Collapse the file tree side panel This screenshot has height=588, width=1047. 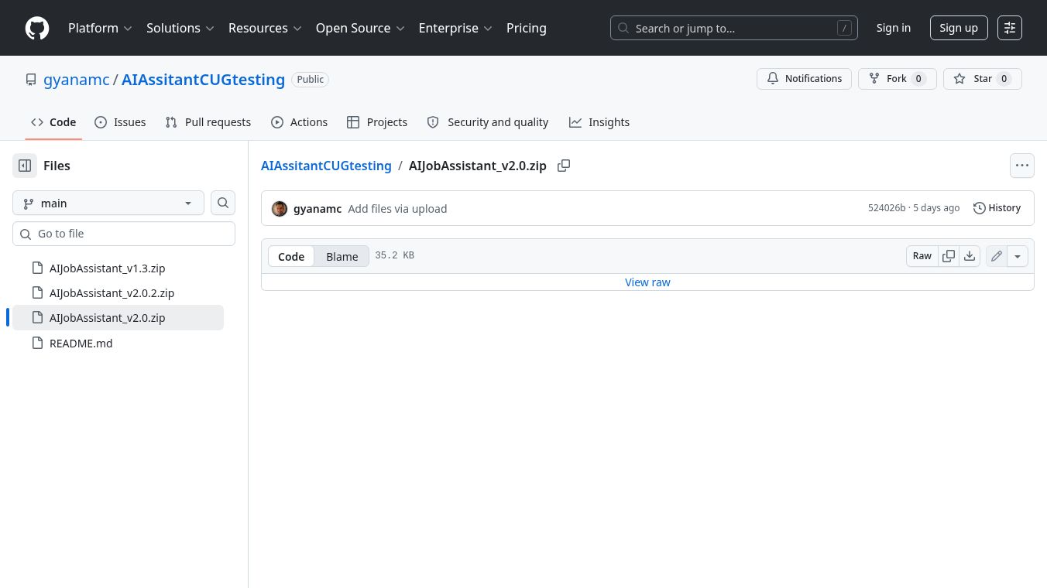[x=25, y=166]
